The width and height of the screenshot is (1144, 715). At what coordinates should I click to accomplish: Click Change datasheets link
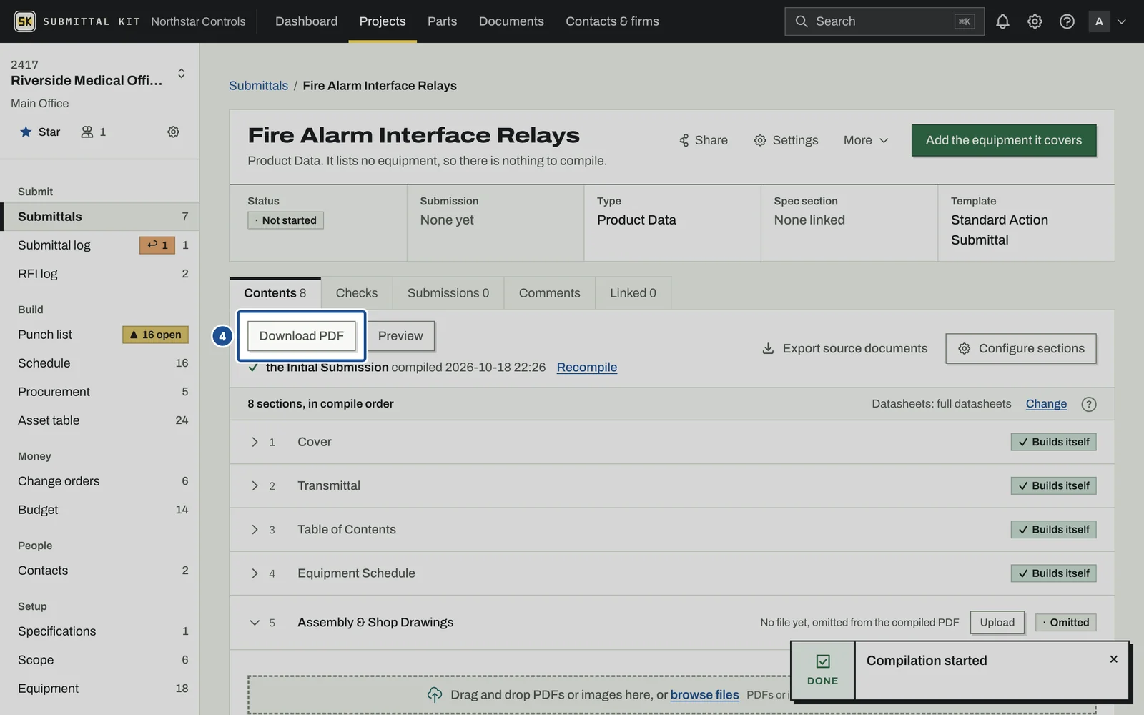pyautogui.click(x=1046, y=404)
